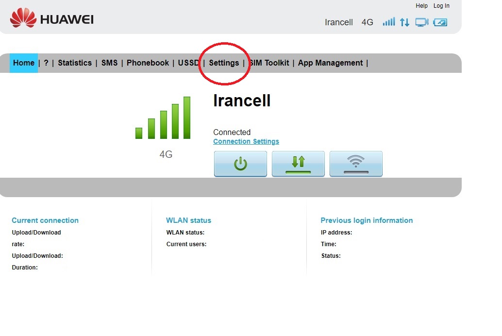The height and width of the screenshot is (336, 502).
Task: Click the large green signal bars graphic
Action: click(x=163, y=118)
